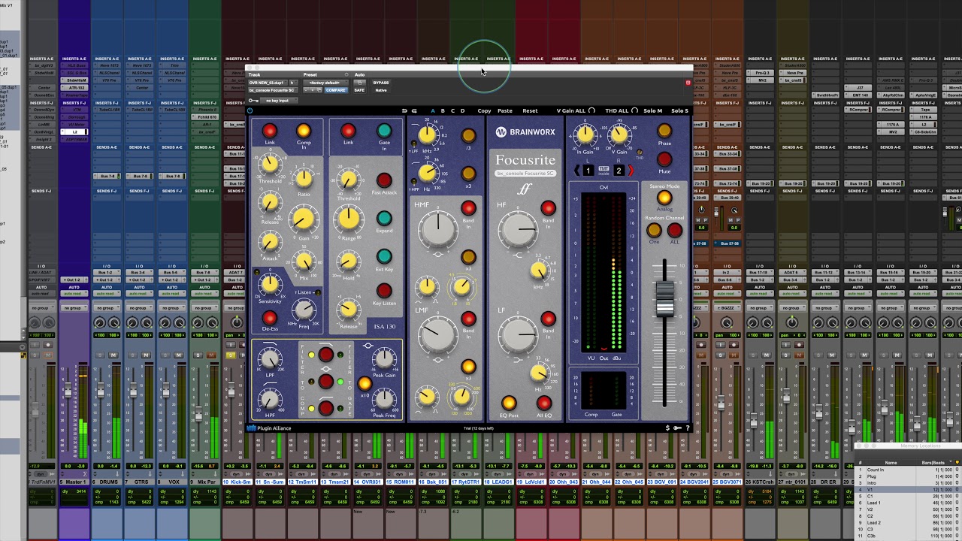Toggle LMF Band In button
Viewport: 962px width, 541px height.
468,319
